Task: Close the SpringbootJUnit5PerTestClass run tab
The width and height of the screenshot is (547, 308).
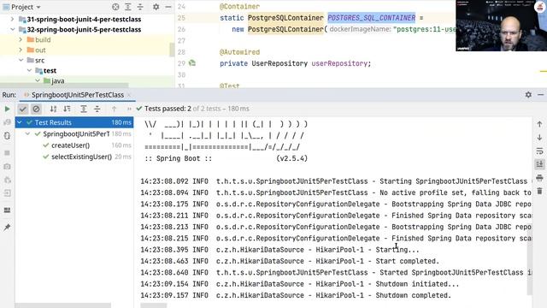Action: pos(129,95)
